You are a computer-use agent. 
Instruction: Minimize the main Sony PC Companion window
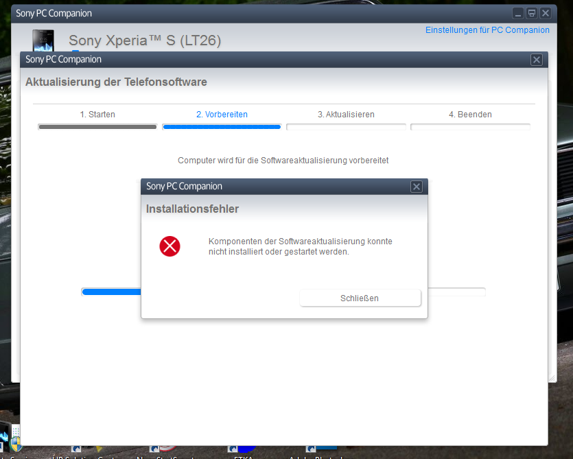click(518, 14)
